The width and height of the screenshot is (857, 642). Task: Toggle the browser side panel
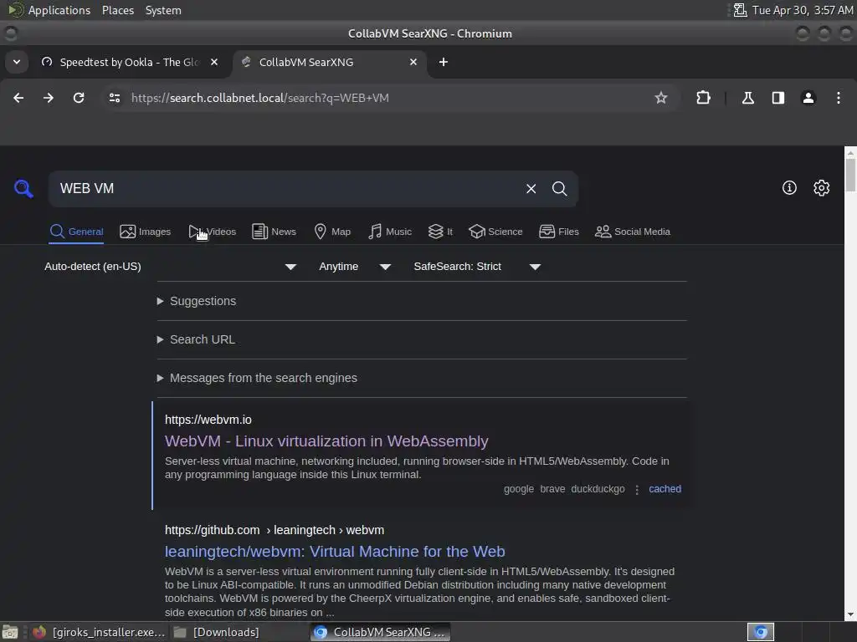pyautogui.click(x=777, y=98)
